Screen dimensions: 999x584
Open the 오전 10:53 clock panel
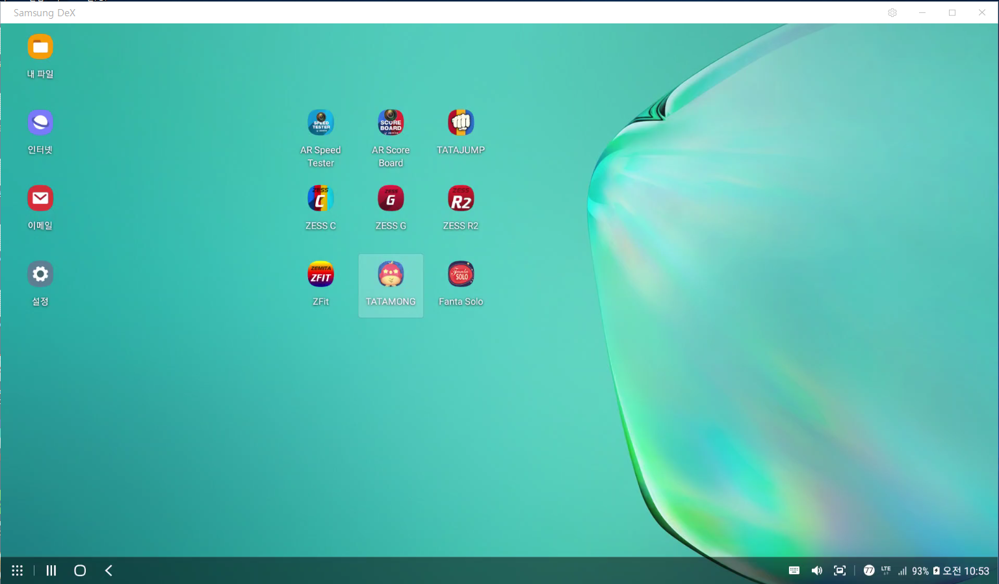pyautogui.click(x=966, y=571)
